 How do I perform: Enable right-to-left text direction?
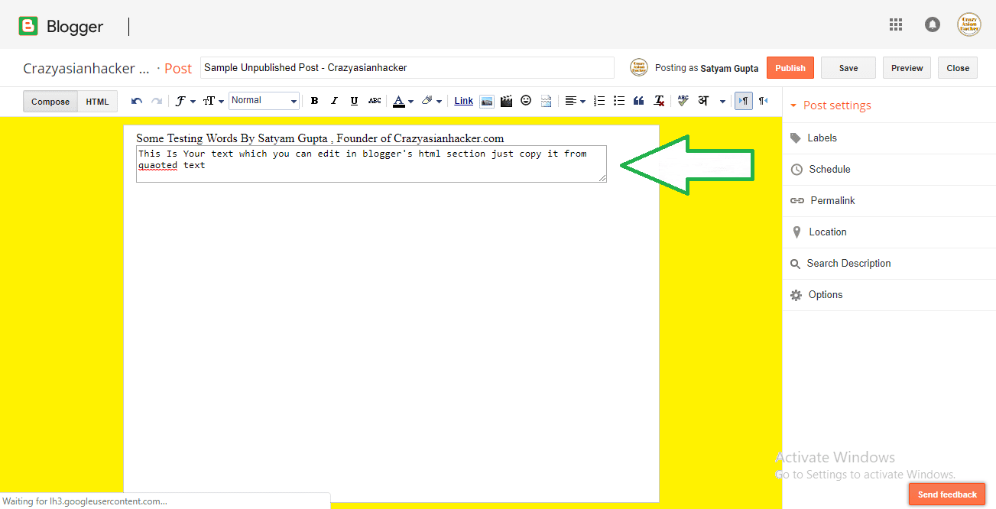763,100
